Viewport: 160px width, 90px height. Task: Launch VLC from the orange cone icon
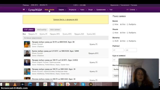pyautogui.click(x=15, y=84)
